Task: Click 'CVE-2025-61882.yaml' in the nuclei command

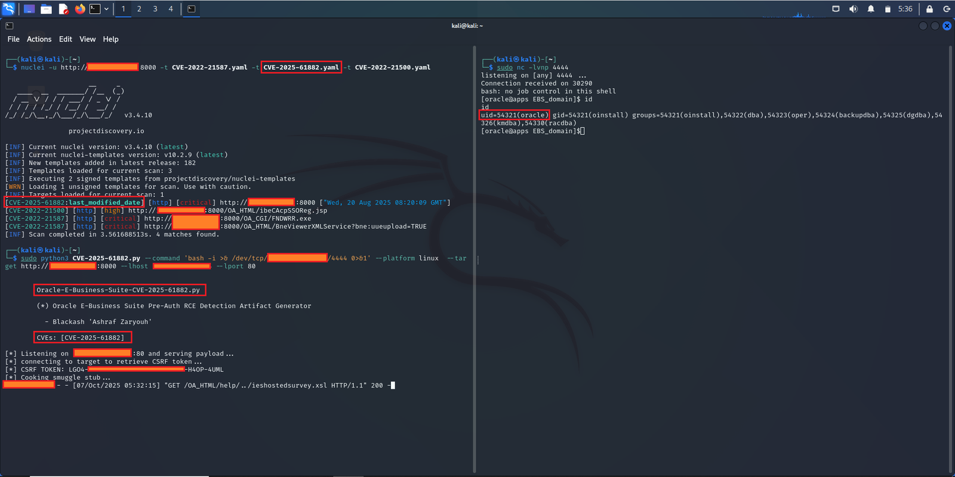Action: [x=301, y=67]
